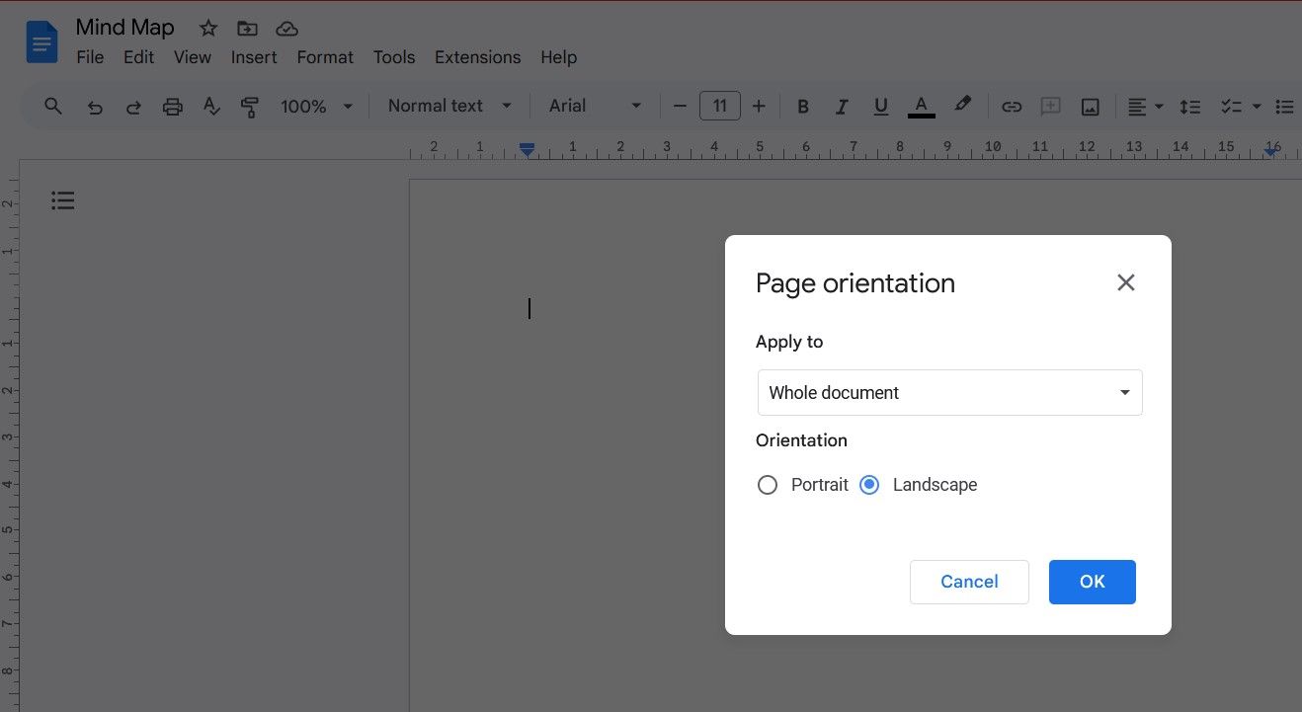Click the Add comment icon
Screen dimensions: 1302x712
1050,106
